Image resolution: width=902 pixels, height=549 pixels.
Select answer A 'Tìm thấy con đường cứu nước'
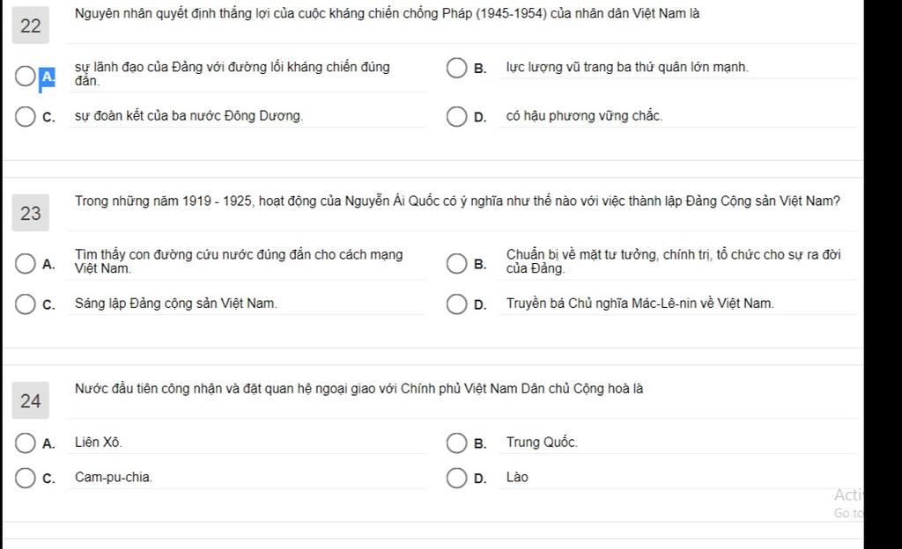[x=26, y=264]
